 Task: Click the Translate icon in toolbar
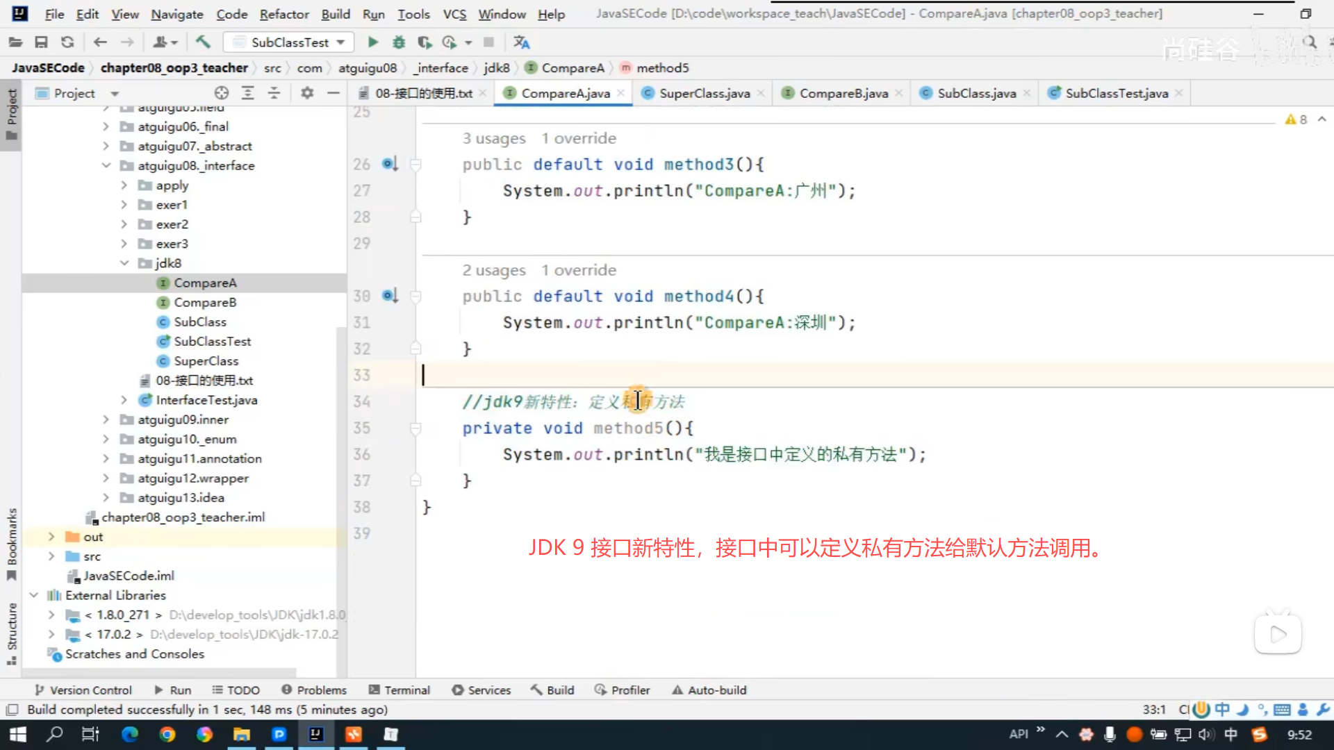(521, 42)
